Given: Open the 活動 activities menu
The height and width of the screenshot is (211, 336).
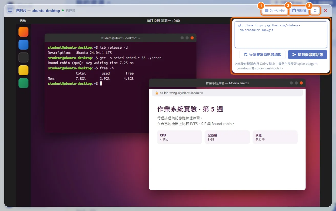Looking at the screenshot, I should [23, 21].
